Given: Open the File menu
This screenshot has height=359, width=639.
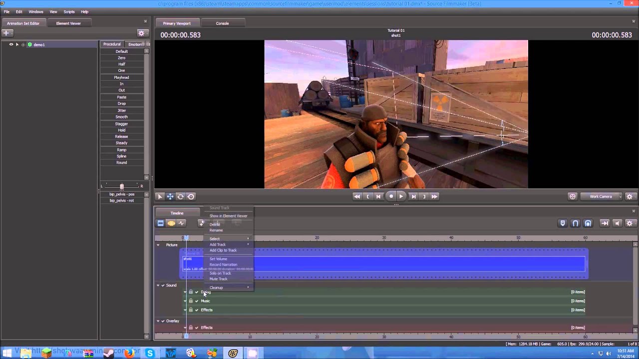Looking at the screenshot, I should [7, 11].
